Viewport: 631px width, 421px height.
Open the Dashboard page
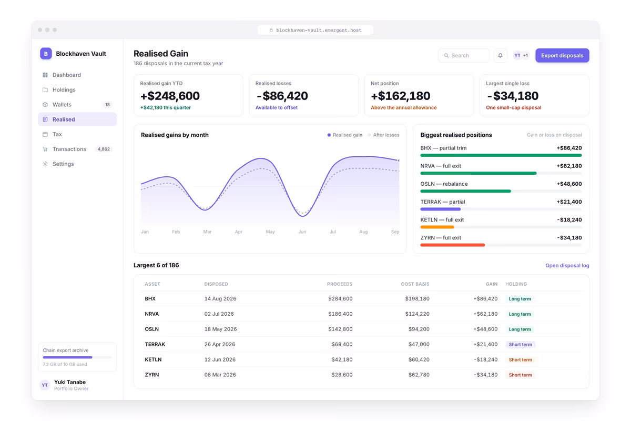(77, 75)
